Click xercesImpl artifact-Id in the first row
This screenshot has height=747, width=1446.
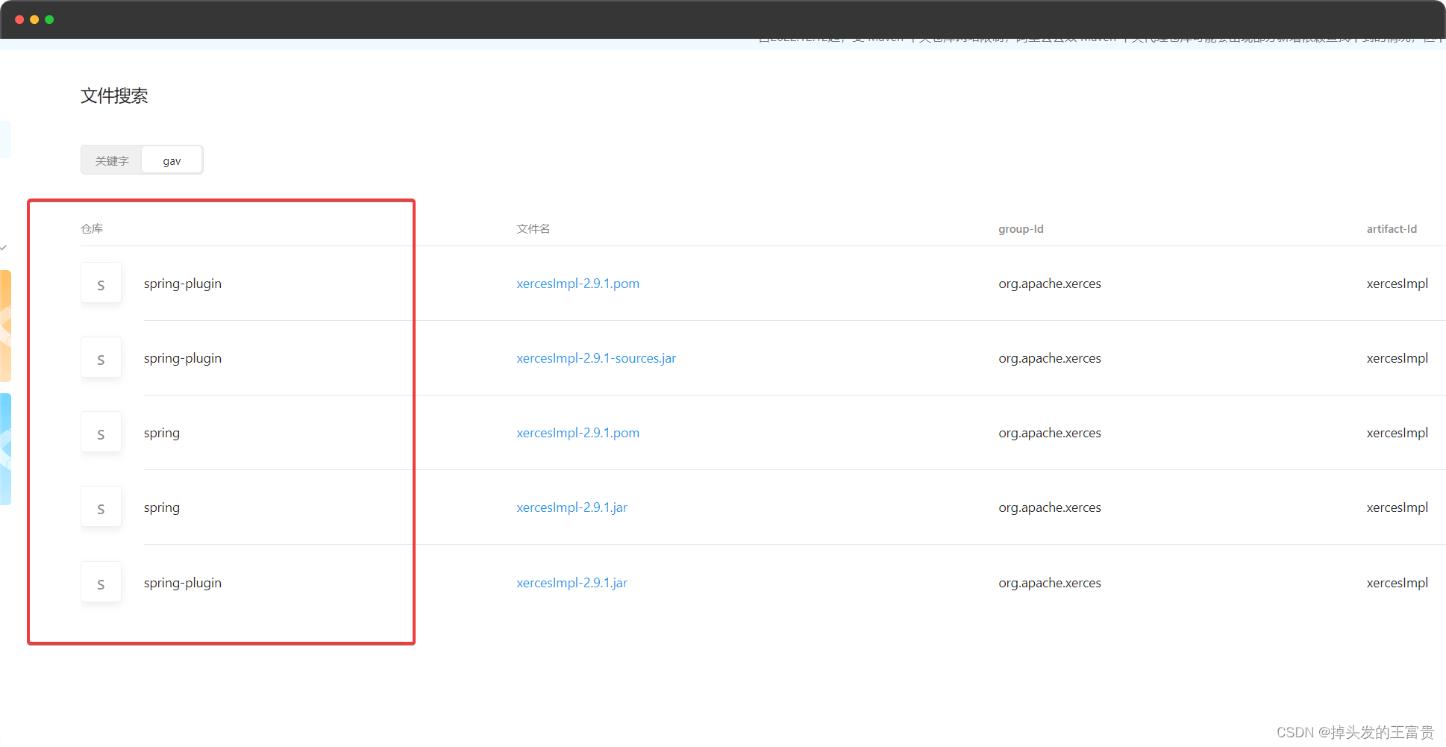click(1398, 284)
